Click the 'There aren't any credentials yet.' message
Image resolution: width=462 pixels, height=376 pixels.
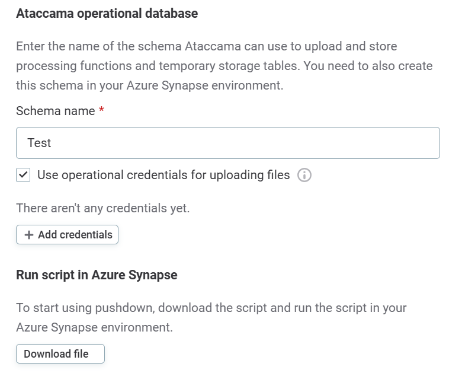click(x=102, y=208)
